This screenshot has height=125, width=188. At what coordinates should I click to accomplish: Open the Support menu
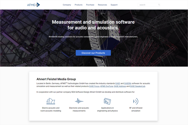[x=114, y=5]
